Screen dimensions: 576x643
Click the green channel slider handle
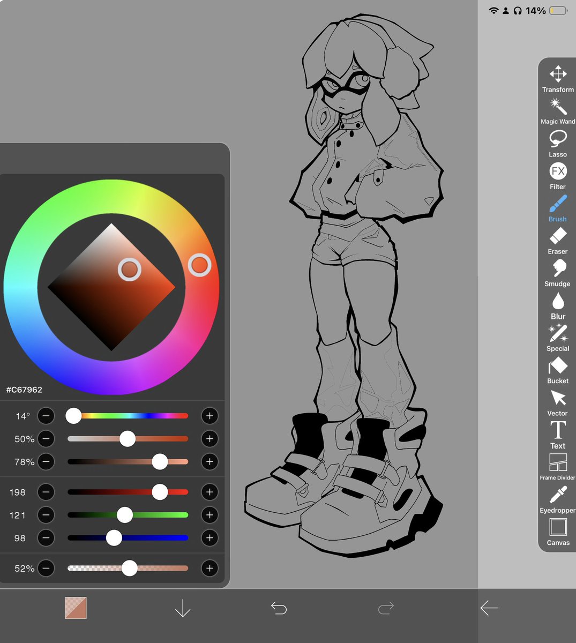pyautogui.click(x=125, y=515)
